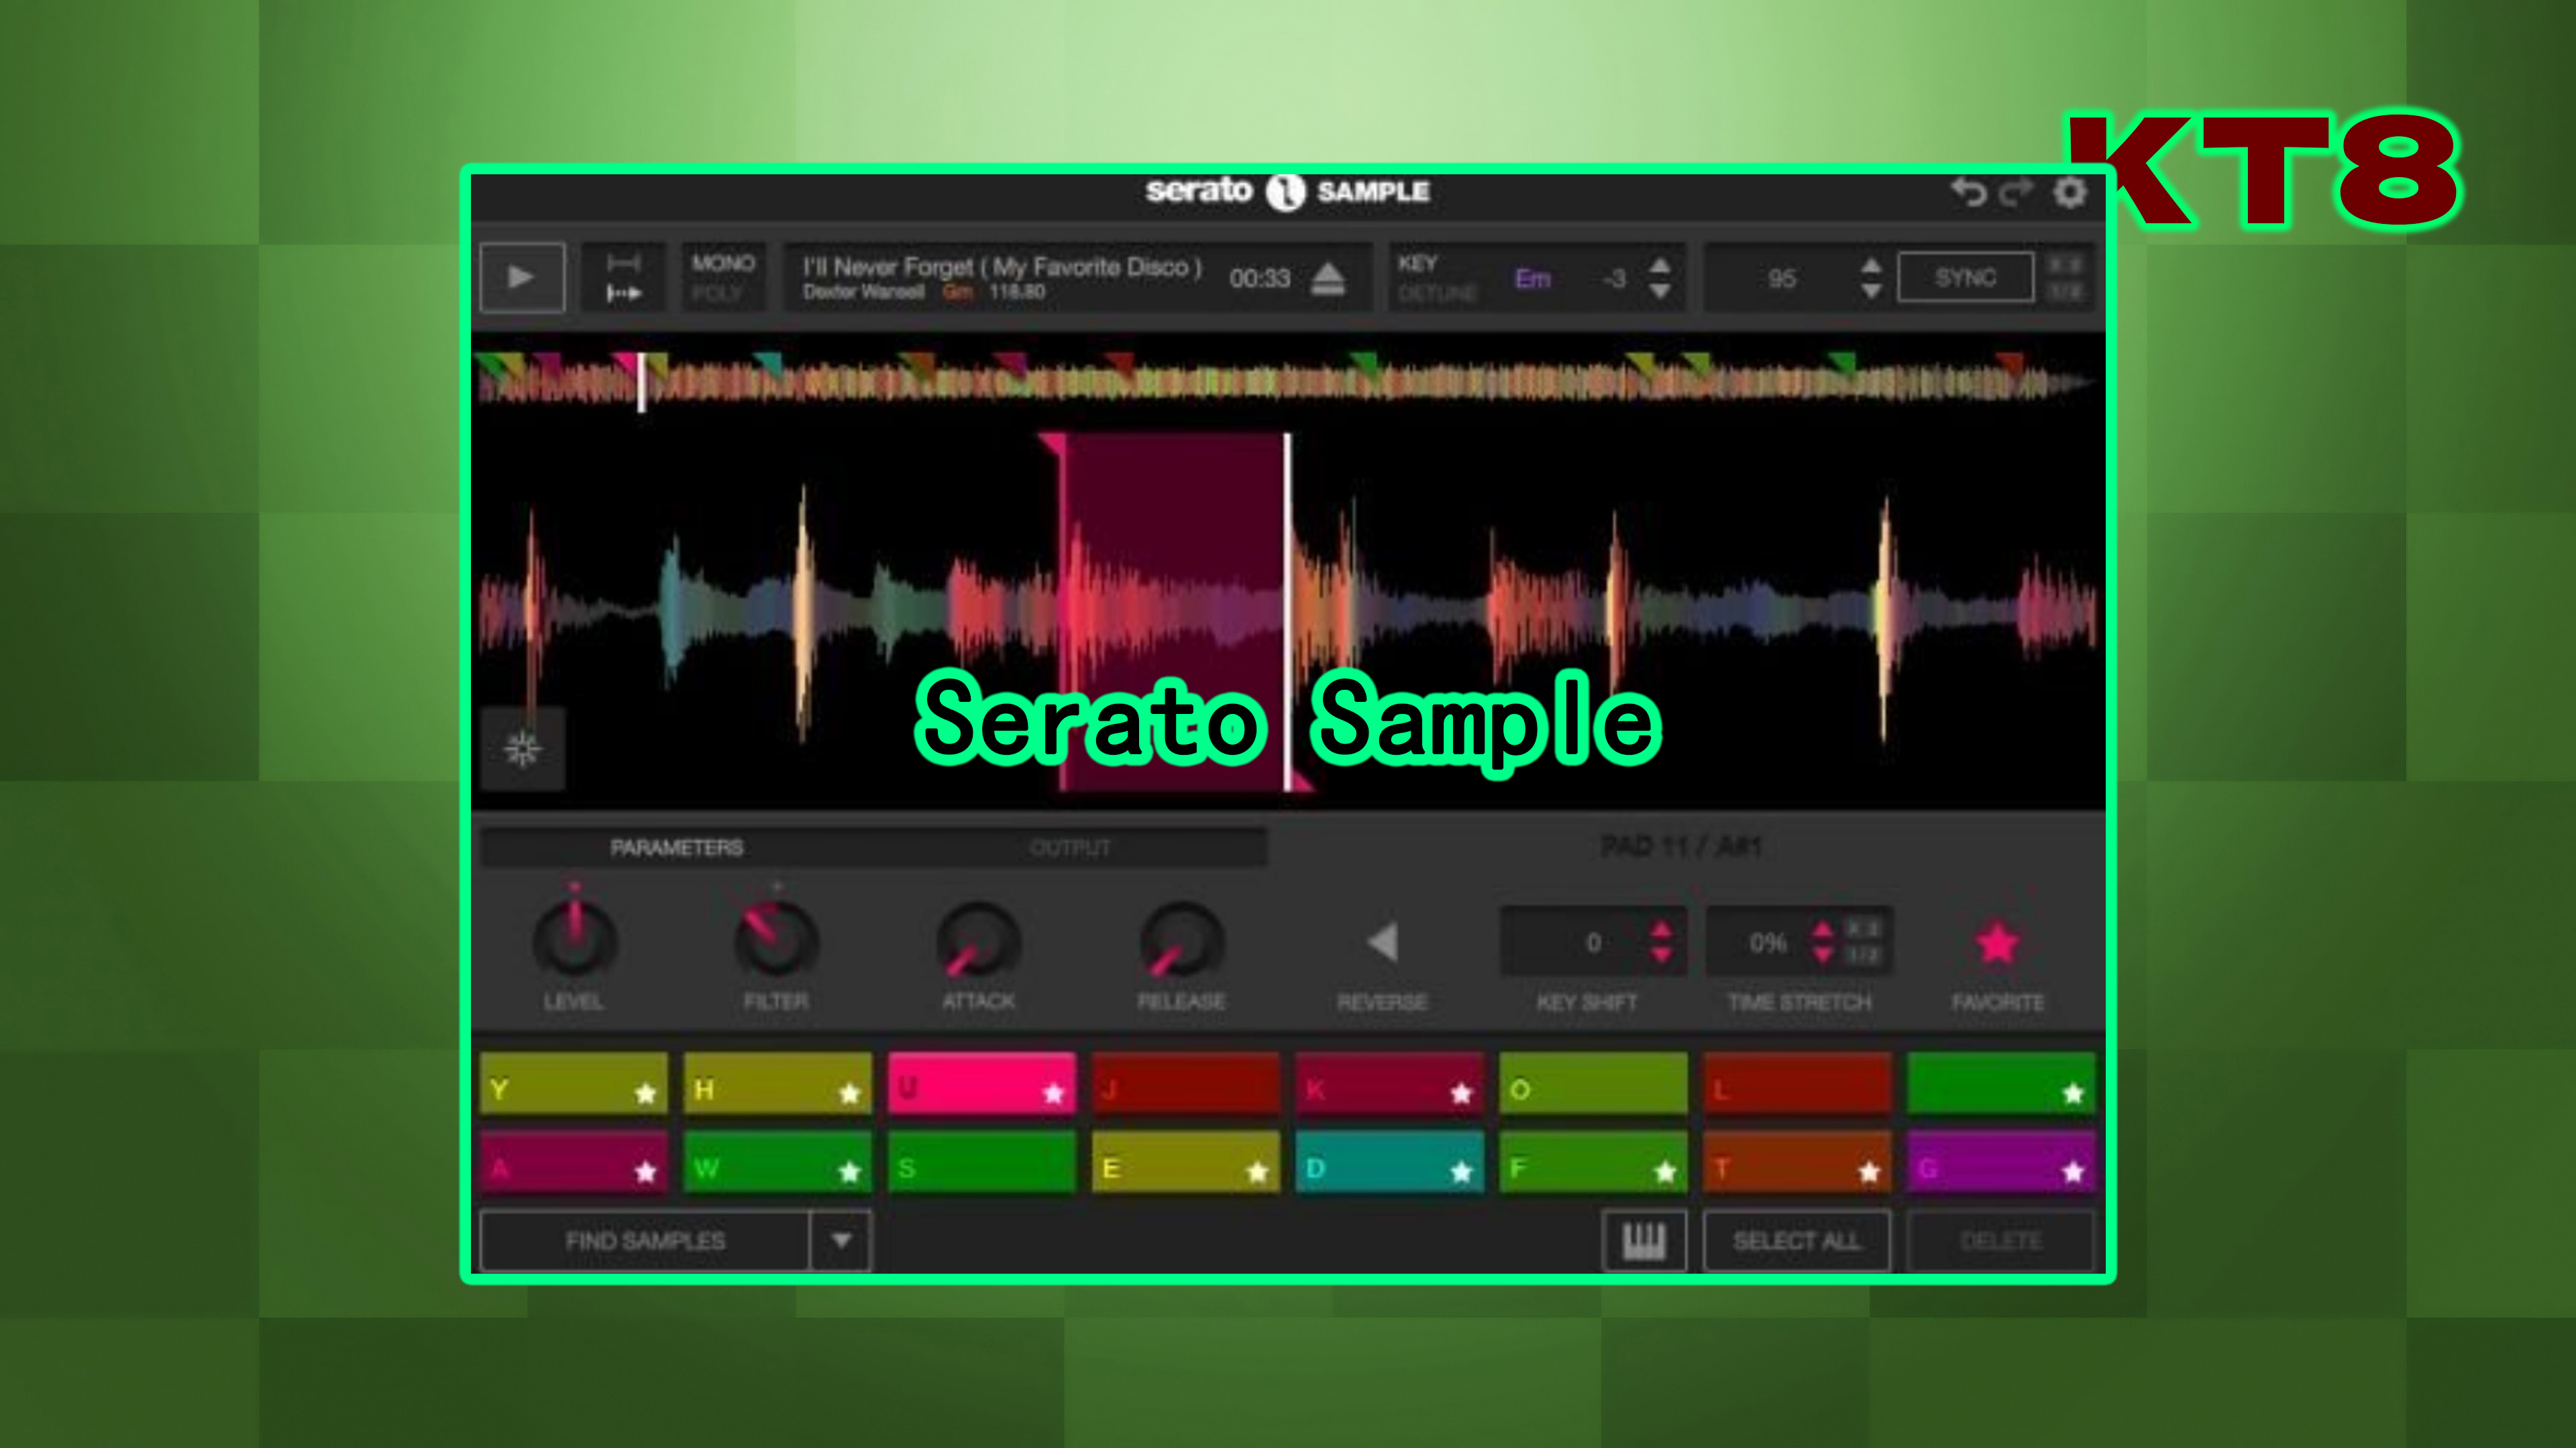Decrease KEY SHIFT with down arrow
Viewport: 2576px width, 1448px height.
pyautogui.click(x=1661, y=955)
